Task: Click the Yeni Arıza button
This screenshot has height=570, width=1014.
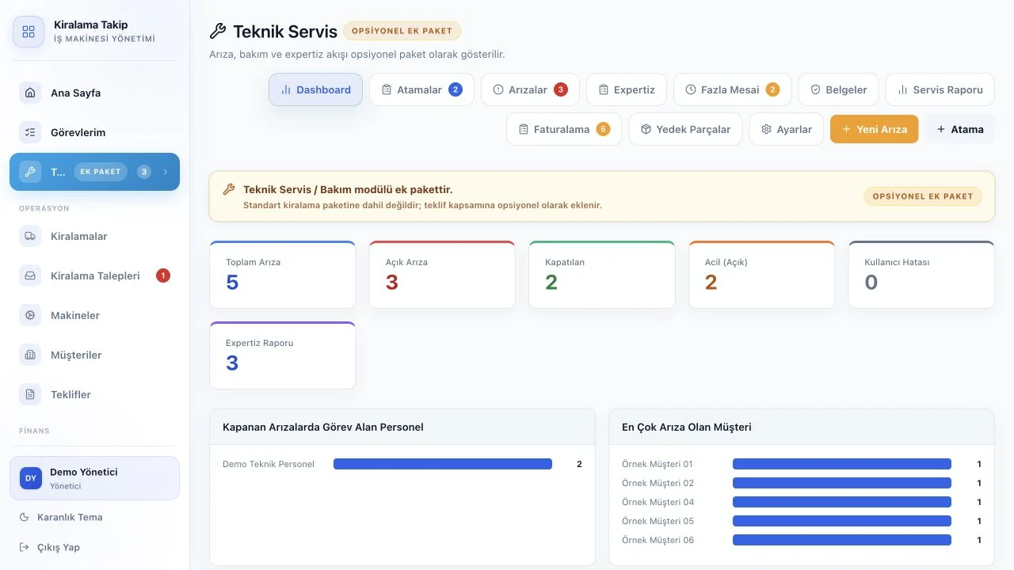Action: pyautogui.click(x=875, y=129)
